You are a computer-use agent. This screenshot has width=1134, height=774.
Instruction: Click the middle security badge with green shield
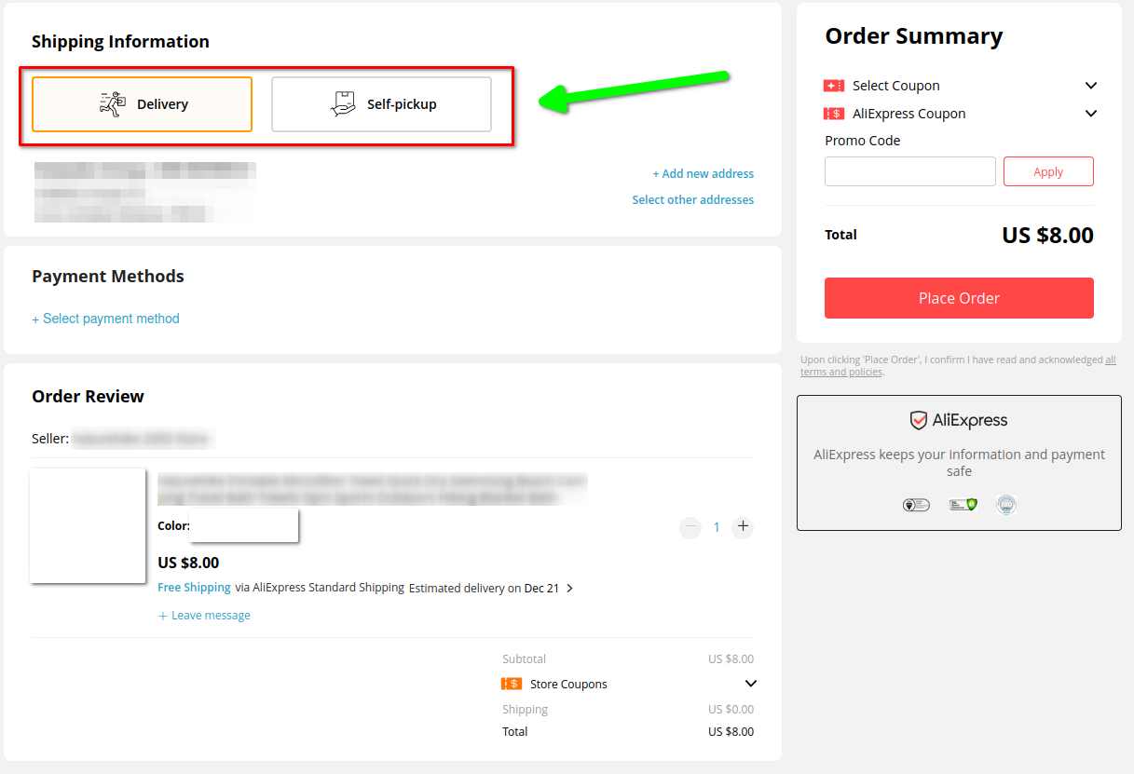[x=963, y=505]
